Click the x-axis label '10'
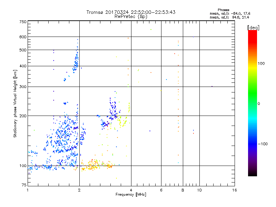276x207 pixels. (x=199, y=190)
